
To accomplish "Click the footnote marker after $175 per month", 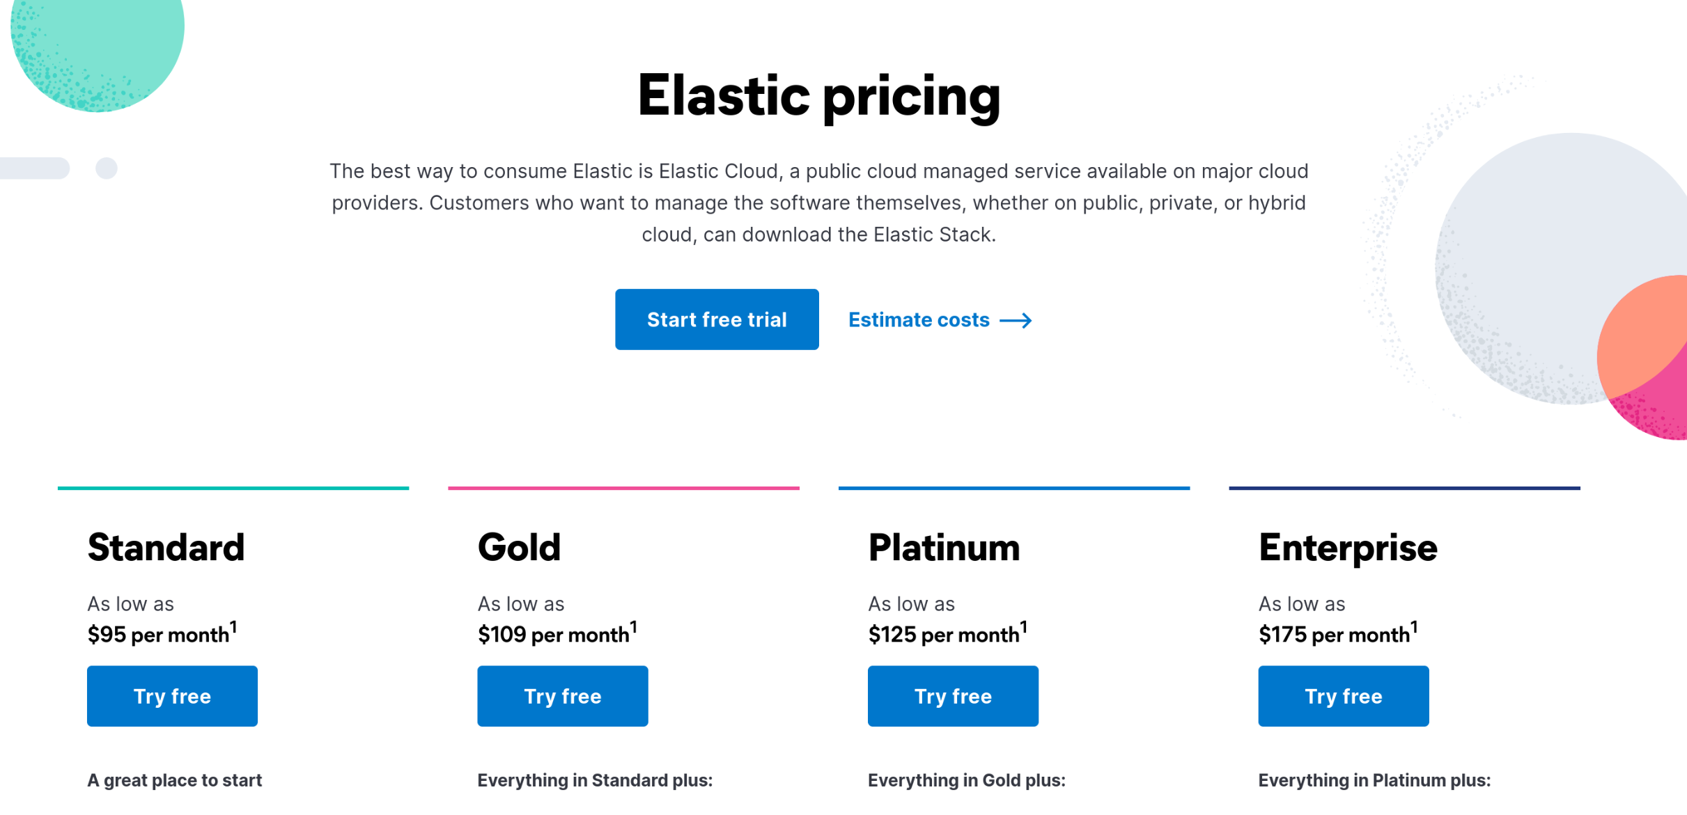I will coord(1413,627).
